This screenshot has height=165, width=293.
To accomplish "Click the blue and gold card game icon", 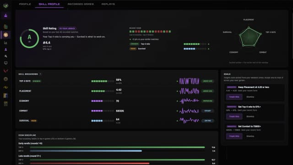I will click(6, 95).
